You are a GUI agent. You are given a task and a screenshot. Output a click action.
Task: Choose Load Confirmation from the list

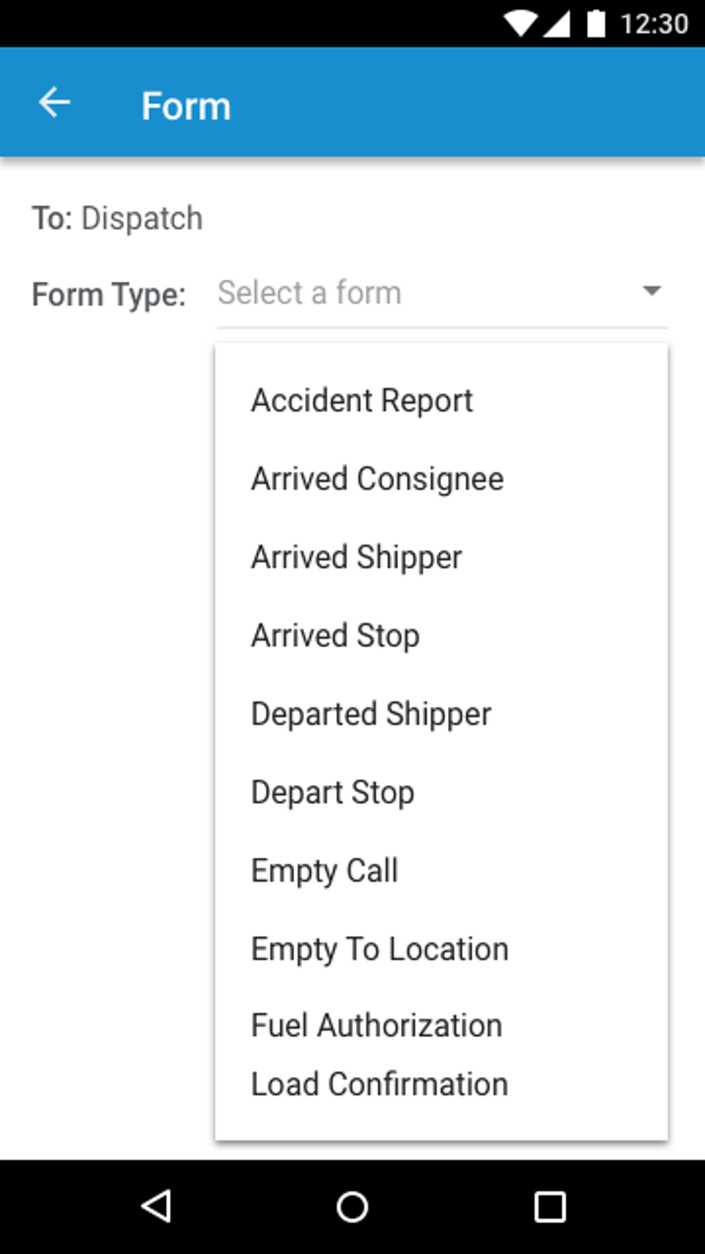[379, 1084]
